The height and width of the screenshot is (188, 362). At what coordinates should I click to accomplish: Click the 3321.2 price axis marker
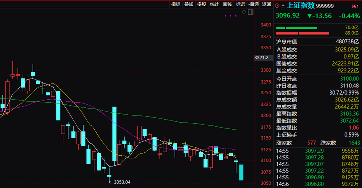point(262,58)
